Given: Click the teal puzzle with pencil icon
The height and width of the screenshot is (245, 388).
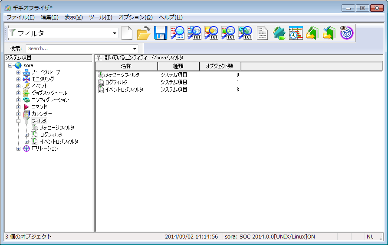Looking at the screenshot, I should point(279,33).
